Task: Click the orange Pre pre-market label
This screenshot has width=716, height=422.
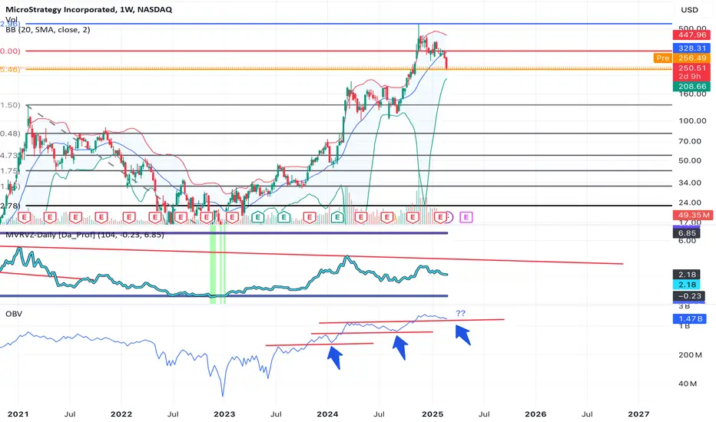Action: point(662,58)
